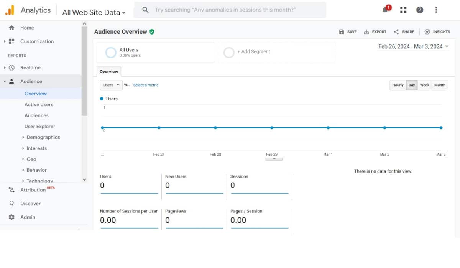Open the notifications bell icon
Viewport: 460px width, 268px height.
point(384,10)
